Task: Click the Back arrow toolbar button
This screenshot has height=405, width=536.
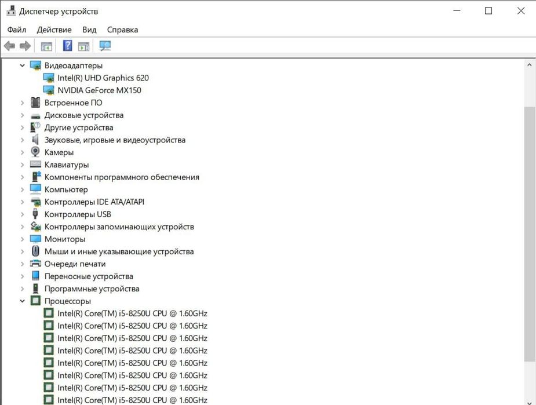Action: click(9, 46)
